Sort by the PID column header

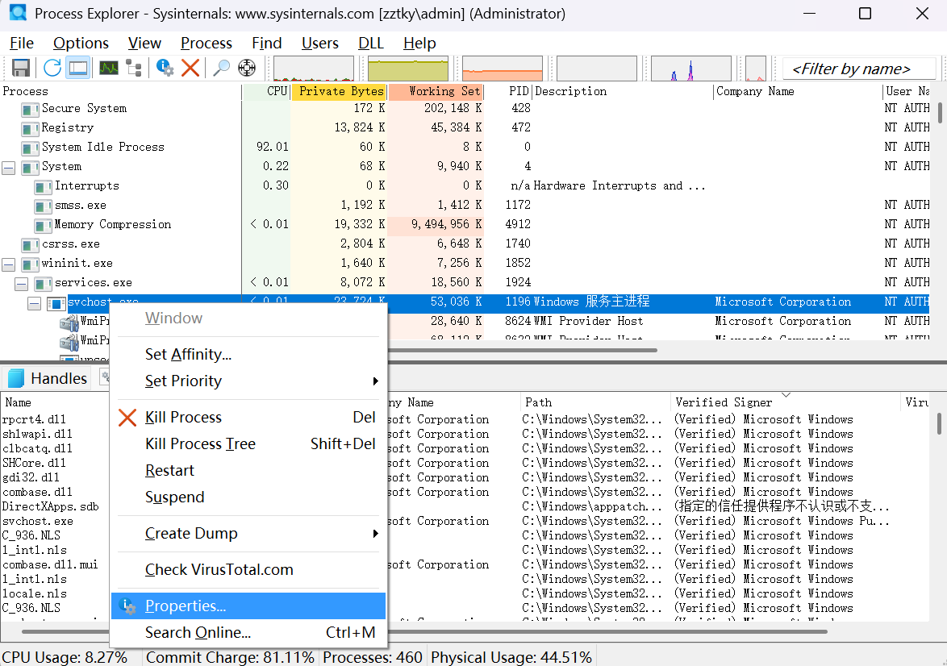point(508,91)
